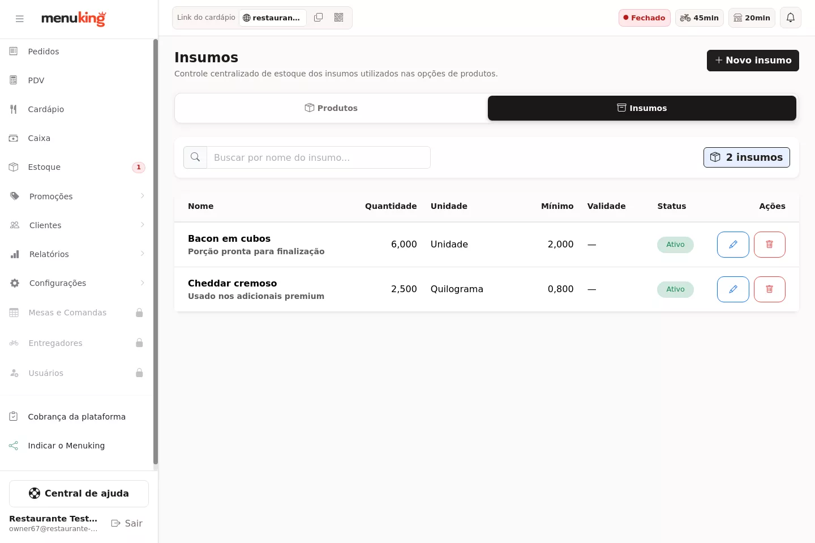This screenshot has width=815, height=543.
Task: Copy the cardápio link icon
Action: [x=319, y=18]
